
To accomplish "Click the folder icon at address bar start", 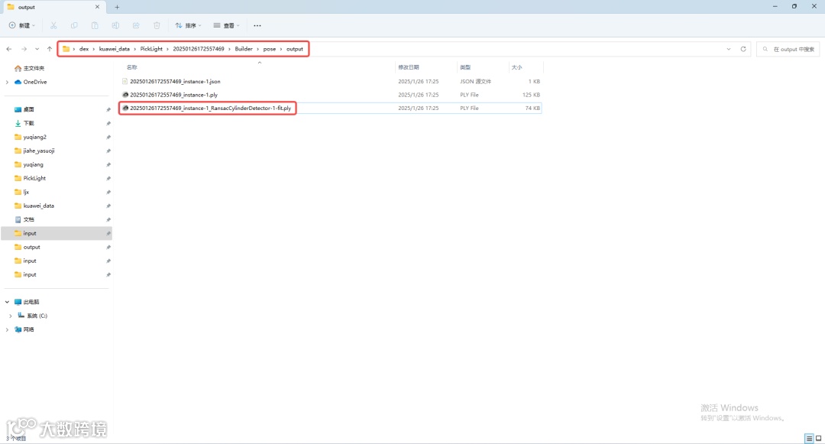I will pyautogui.click(x=66, y=49).
